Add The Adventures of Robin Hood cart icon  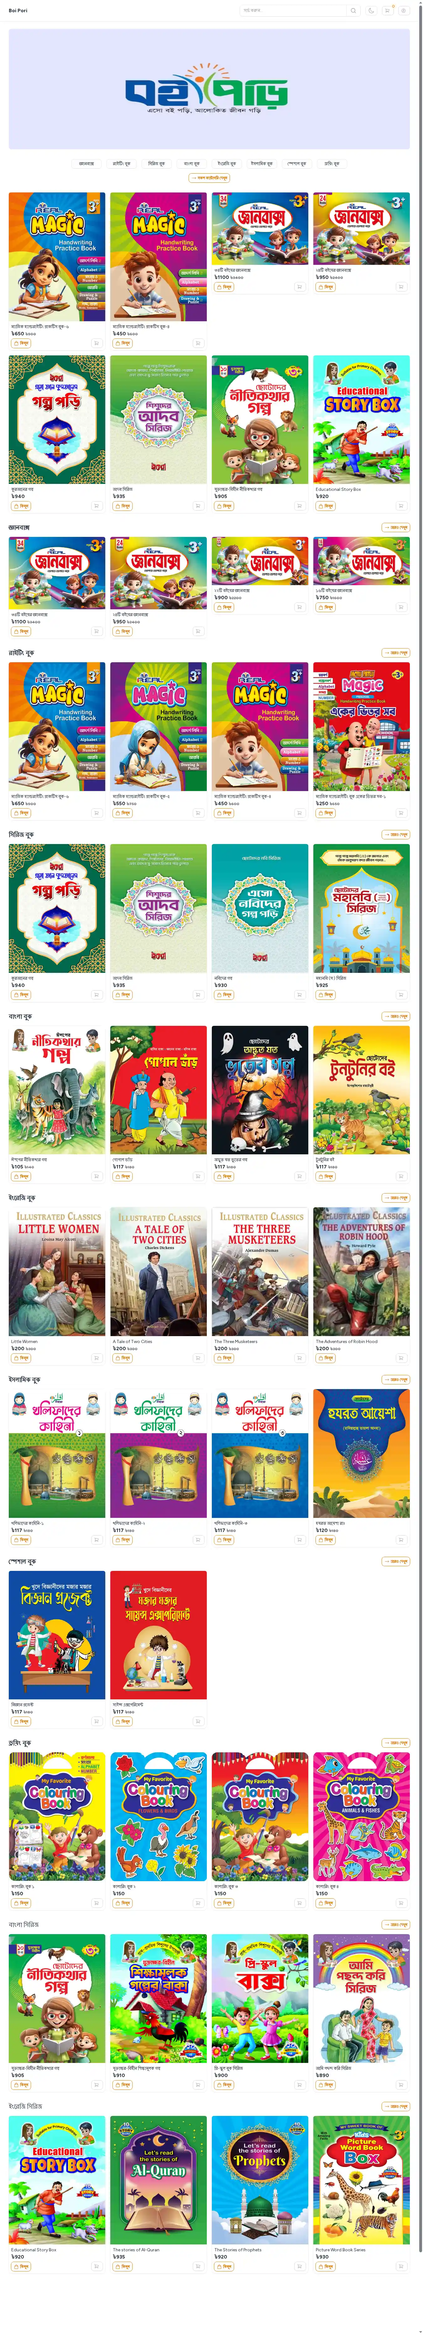[400, 1358]
